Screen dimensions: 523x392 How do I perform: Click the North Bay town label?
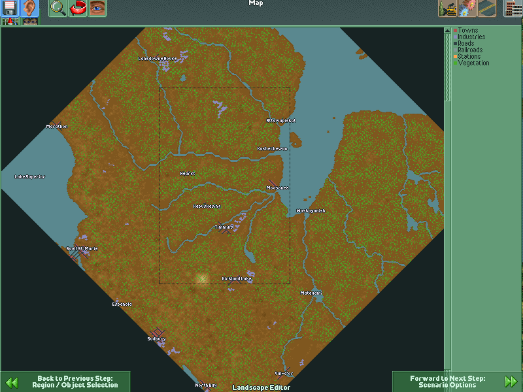[206, 385]
